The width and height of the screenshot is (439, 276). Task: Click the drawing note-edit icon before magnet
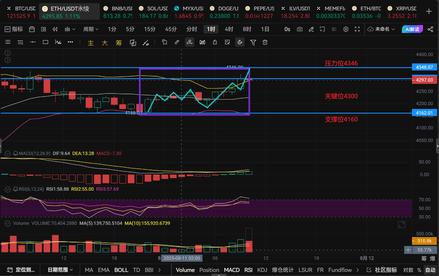[228, 42]
